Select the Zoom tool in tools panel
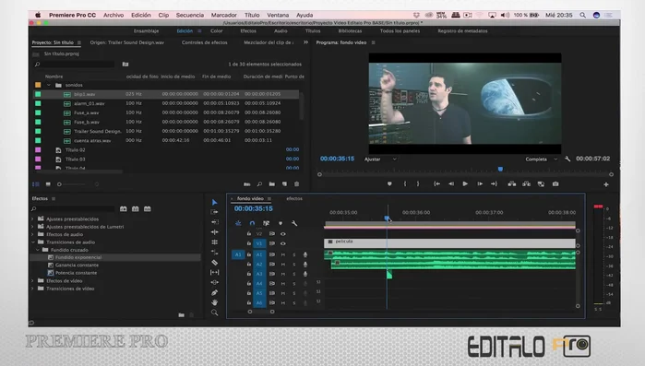645x366 pixels. tap(214, 313)
